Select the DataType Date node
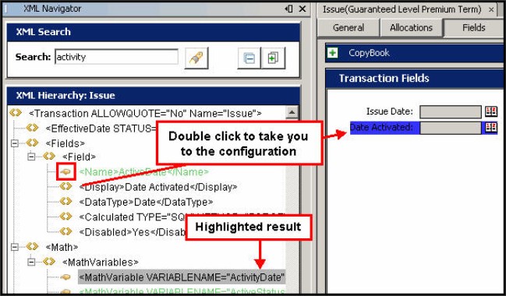 [x=146, y=203]
